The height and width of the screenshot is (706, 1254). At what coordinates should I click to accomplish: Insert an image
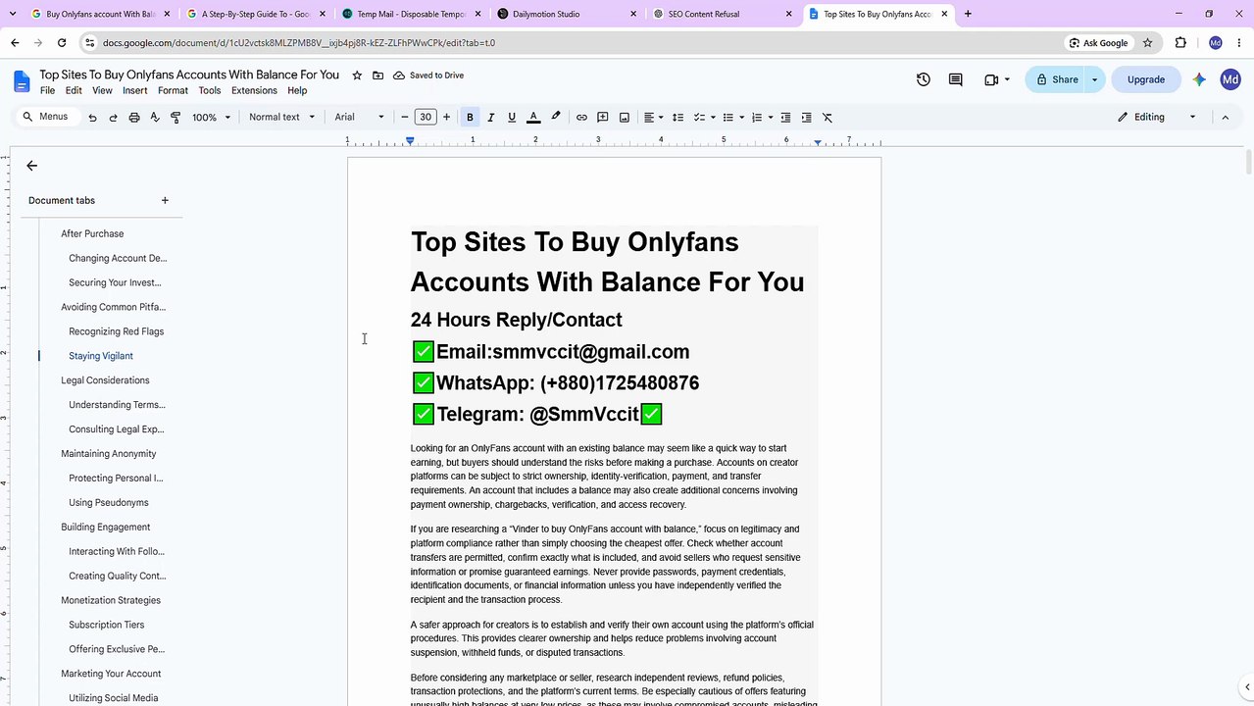point(625,117)
